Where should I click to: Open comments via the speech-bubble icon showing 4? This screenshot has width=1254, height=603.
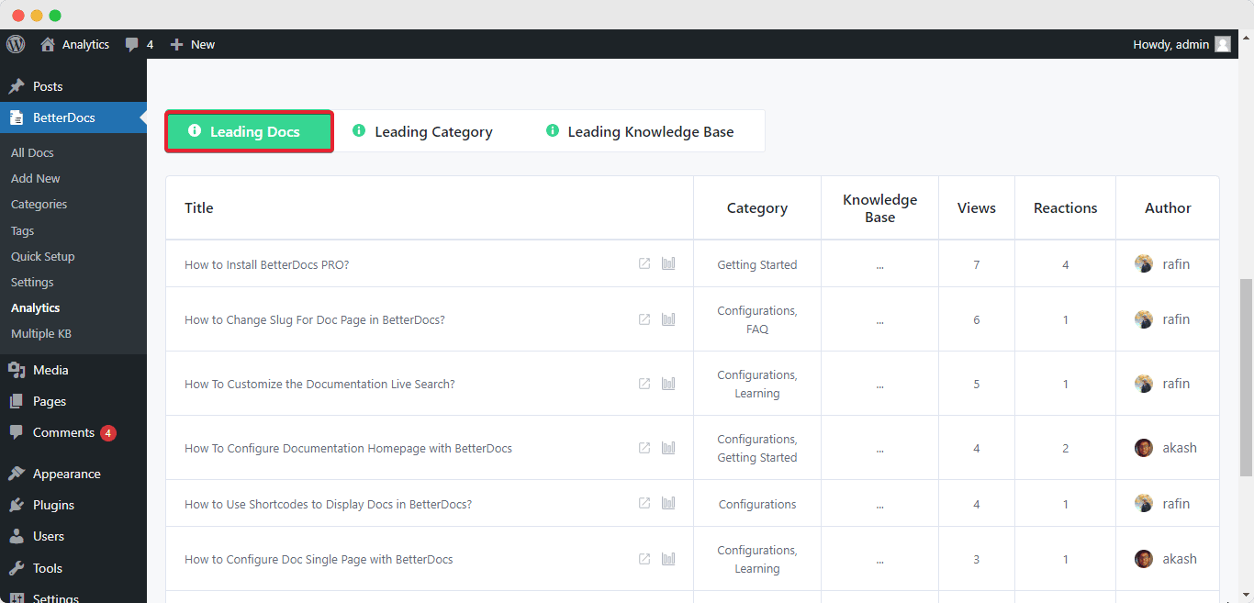[x=132, y=44]
